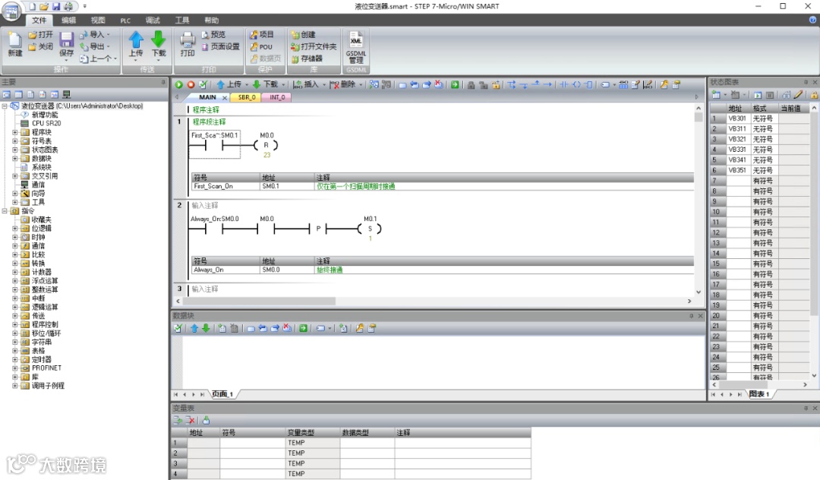
Task: Click the print icon in the quick access toolbar
Action: coord(68,7)
